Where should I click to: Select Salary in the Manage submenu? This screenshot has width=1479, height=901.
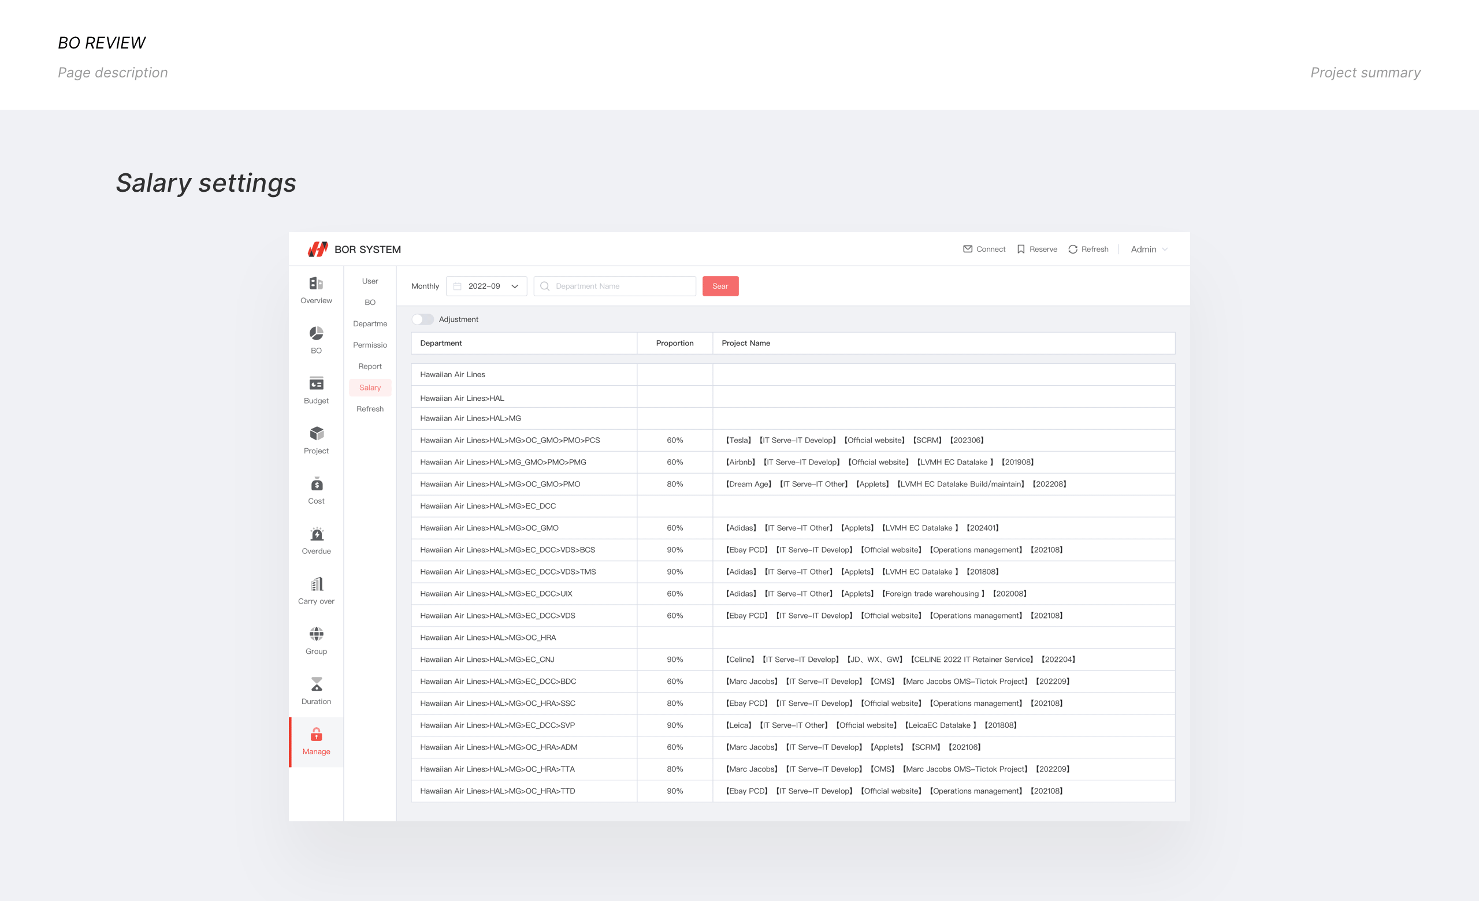click(370, 388)
